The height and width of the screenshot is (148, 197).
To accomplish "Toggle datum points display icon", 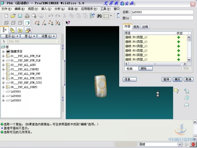I will click(x=51, y=23).
